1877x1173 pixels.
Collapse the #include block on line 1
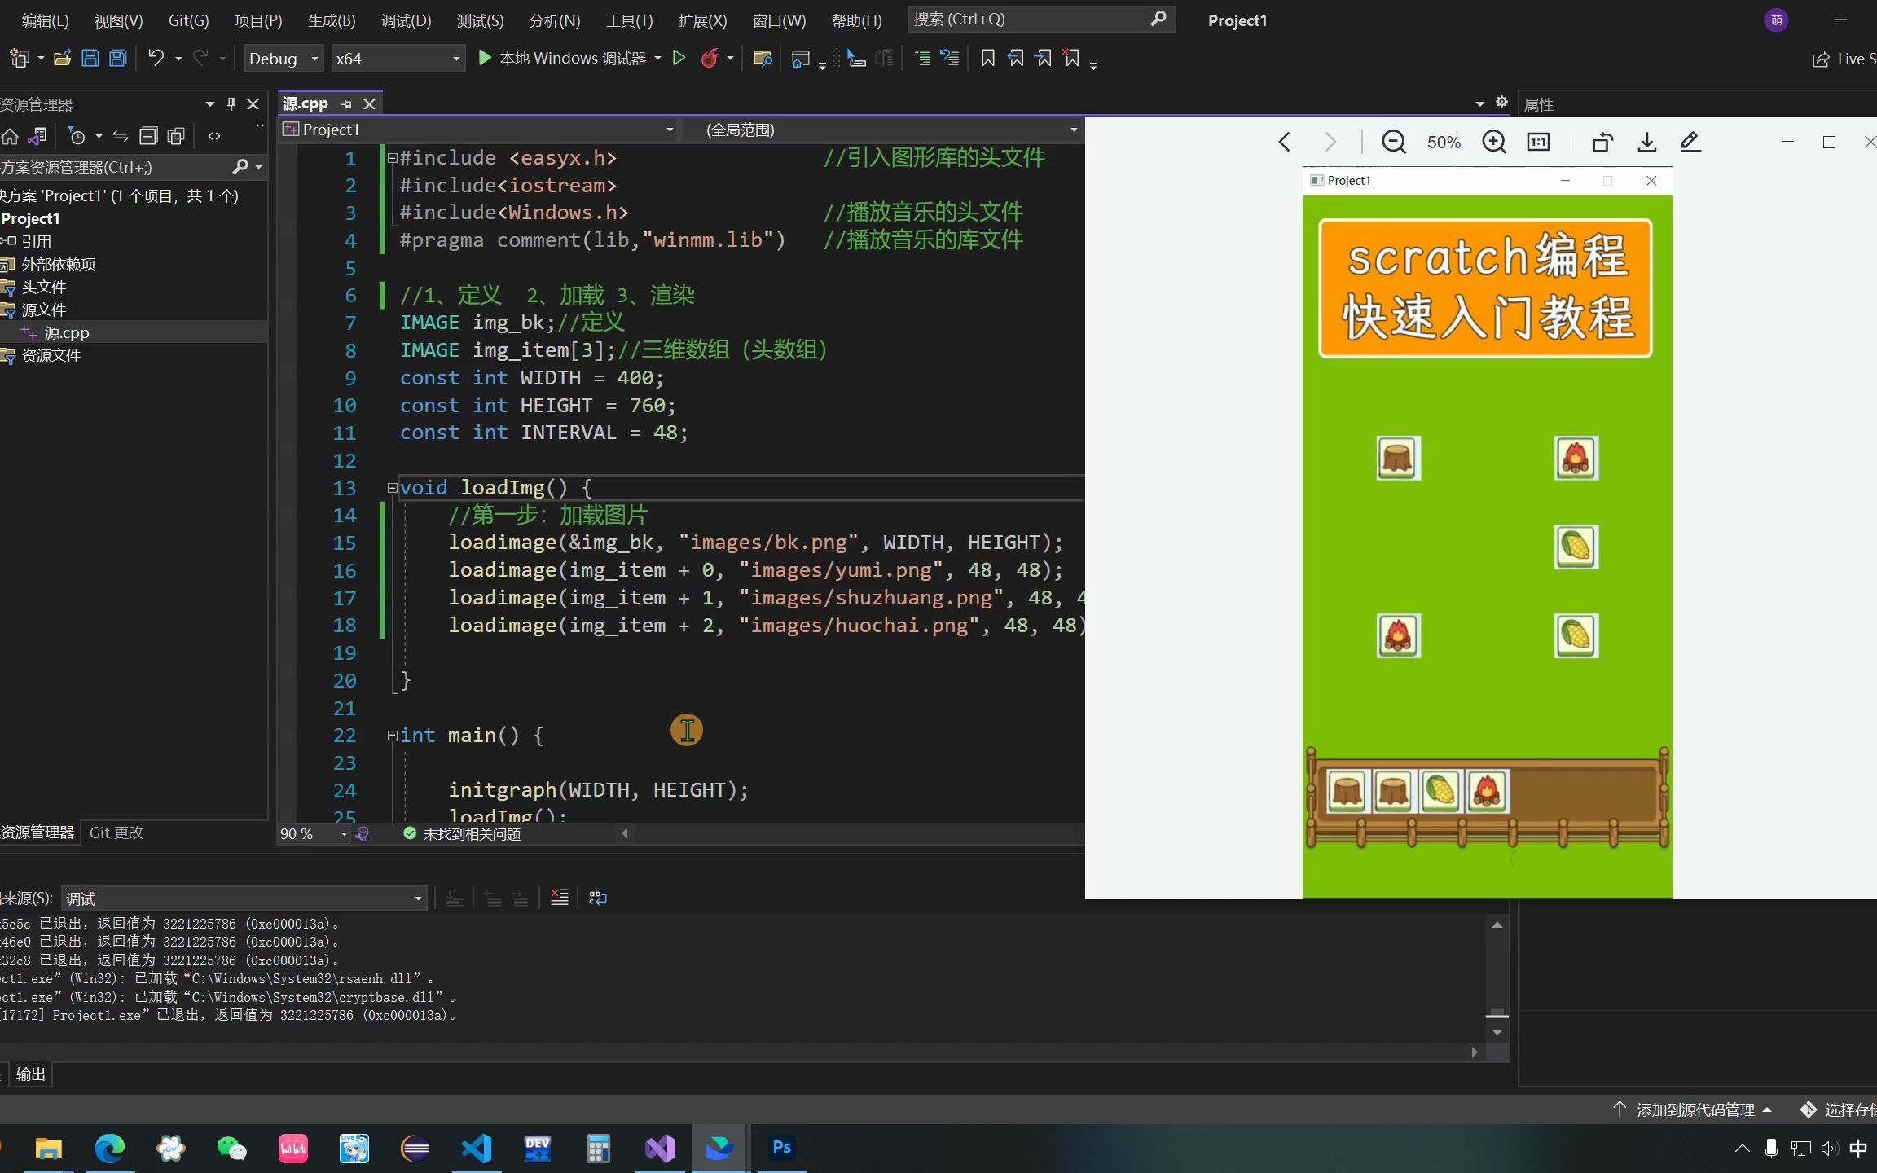click(x=392, y=158)
